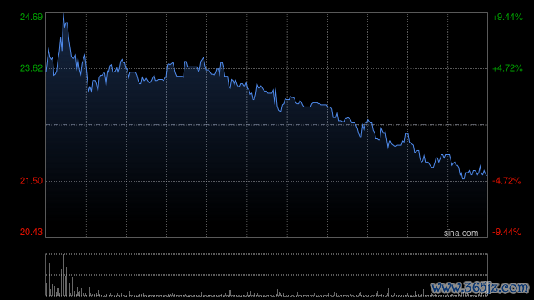Click the +9.44% percentage label

point(507,17)
